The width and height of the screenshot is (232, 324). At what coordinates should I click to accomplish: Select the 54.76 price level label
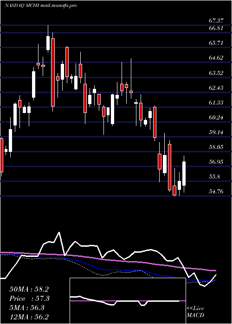click(216, 192)
